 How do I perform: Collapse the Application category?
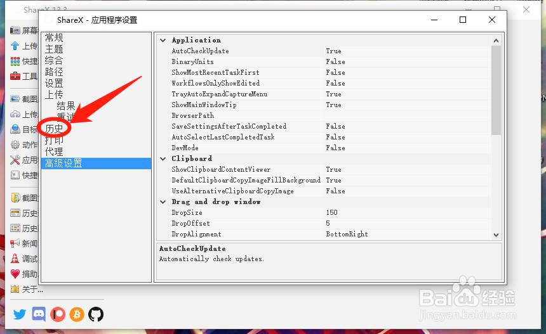163,41
